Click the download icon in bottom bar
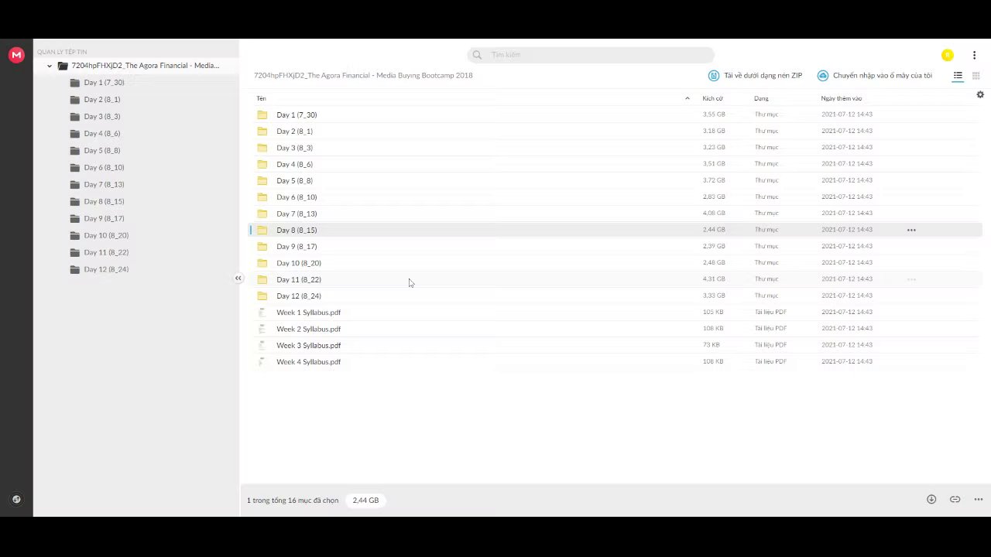This screenshot has height=557, width=991. 931,500
